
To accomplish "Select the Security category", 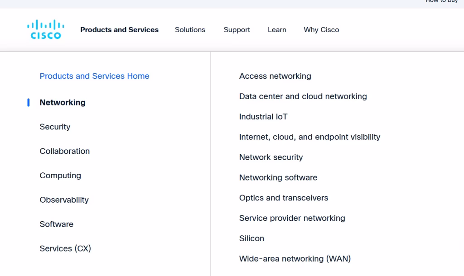I will coord(55,127).
